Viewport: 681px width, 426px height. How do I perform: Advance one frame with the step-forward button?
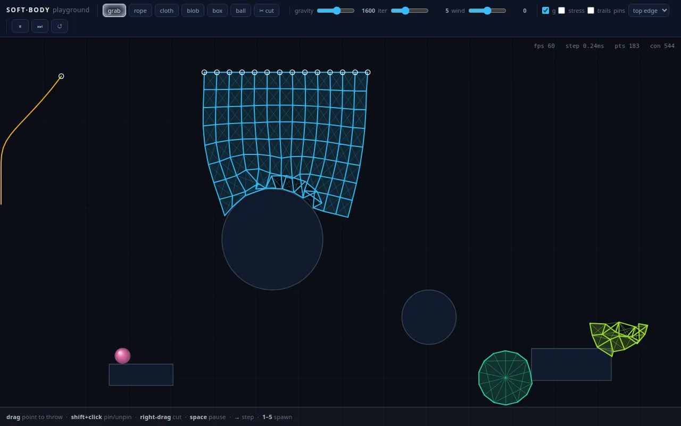click(x=40, y=26)
